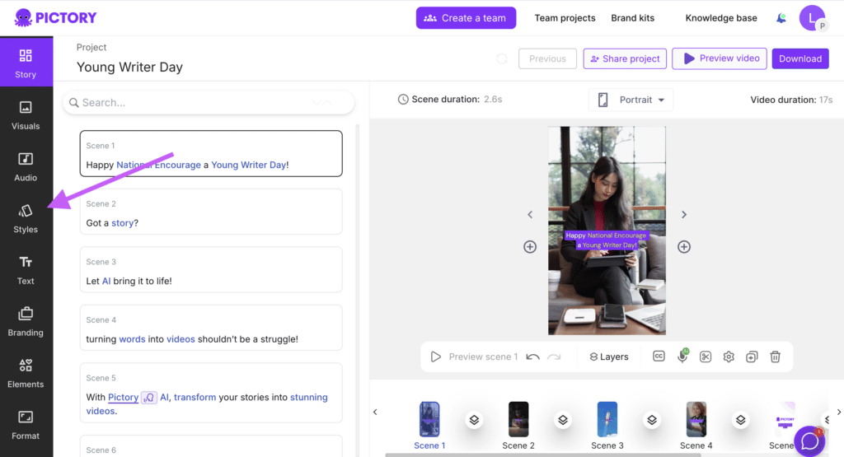
Task: Open the notifications bell
Action: click(x=781, y=18)
